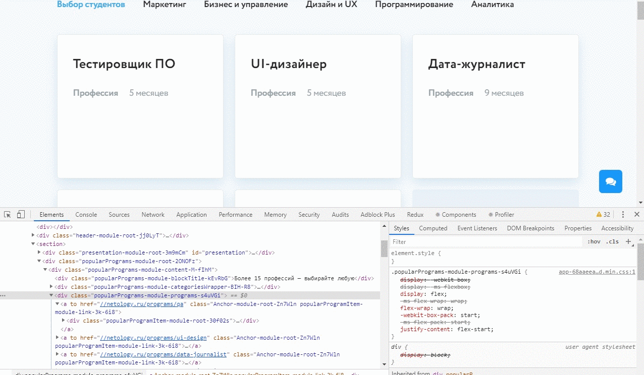
Task: Toggle the device toolbar icon
Action: [x=21, y=214]
